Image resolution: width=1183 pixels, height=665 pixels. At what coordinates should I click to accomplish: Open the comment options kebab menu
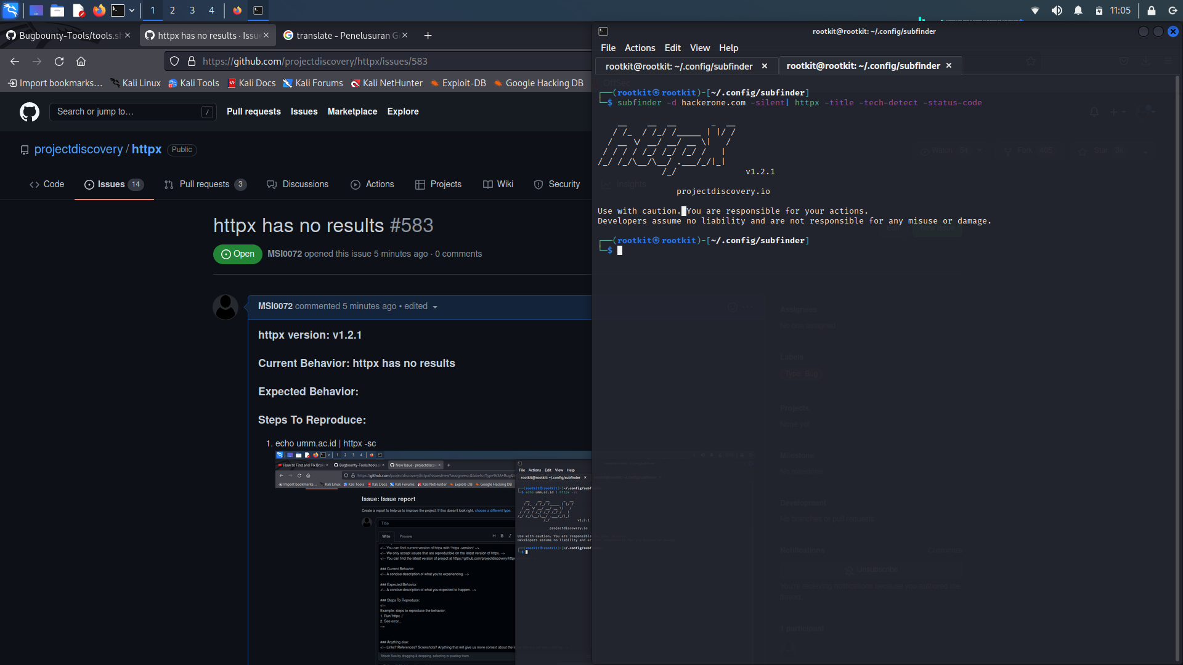click(747, 307)
